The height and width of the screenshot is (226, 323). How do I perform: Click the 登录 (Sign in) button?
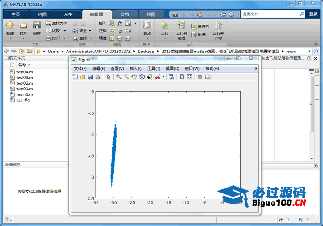coord(313,14)
